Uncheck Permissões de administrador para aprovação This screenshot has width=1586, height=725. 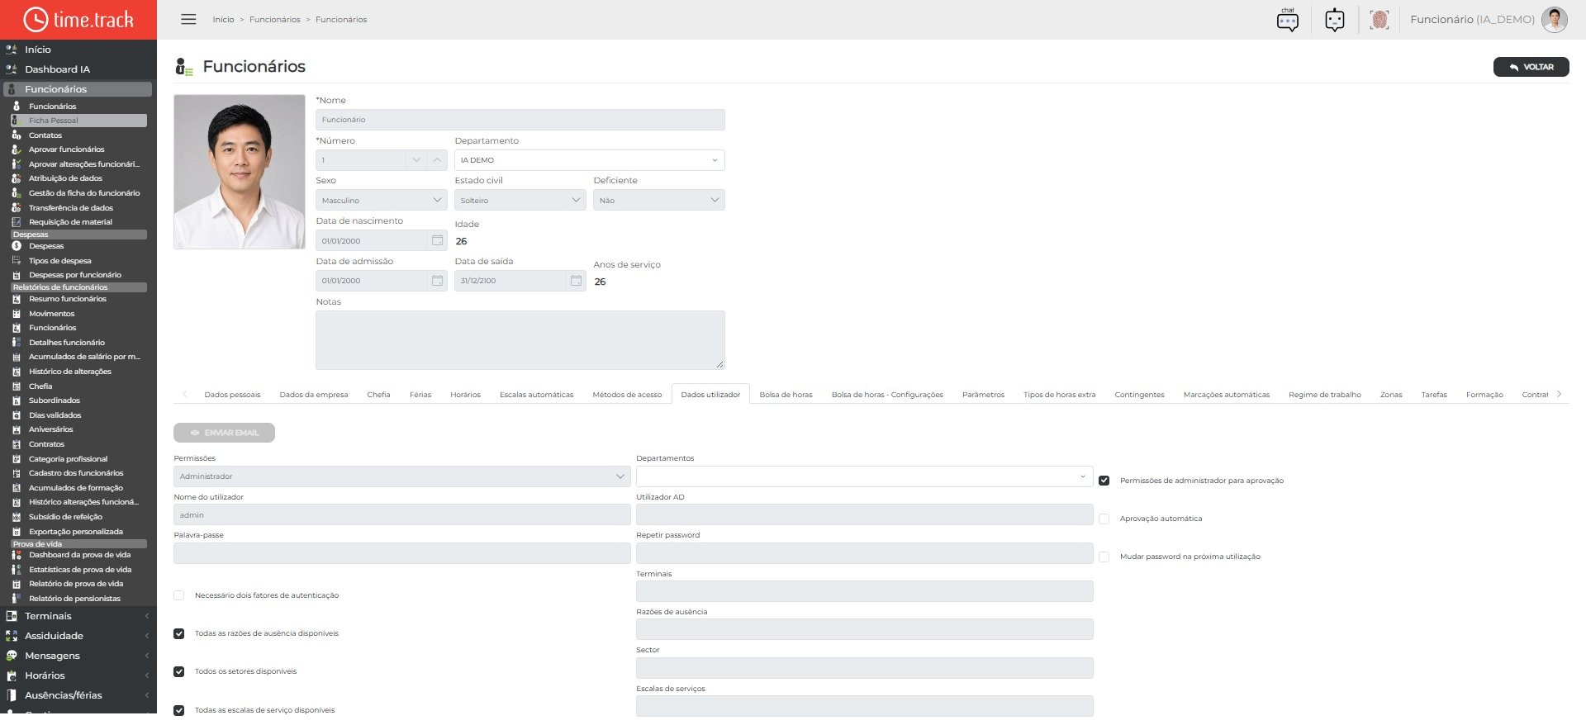click(1104, 481)
